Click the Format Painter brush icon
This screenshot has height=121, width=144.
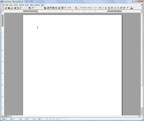tap(33, 8)
